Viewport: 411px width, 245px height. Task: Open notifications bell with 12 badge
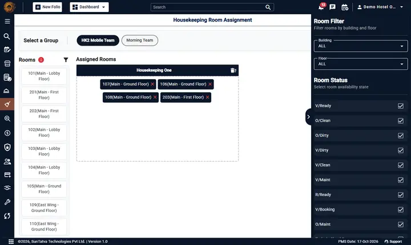(x=321, y=6)
